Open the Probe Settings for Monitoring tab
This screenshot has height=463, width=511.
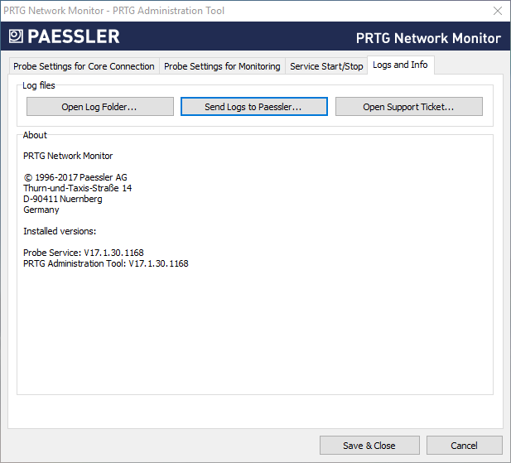pos(222,66)
